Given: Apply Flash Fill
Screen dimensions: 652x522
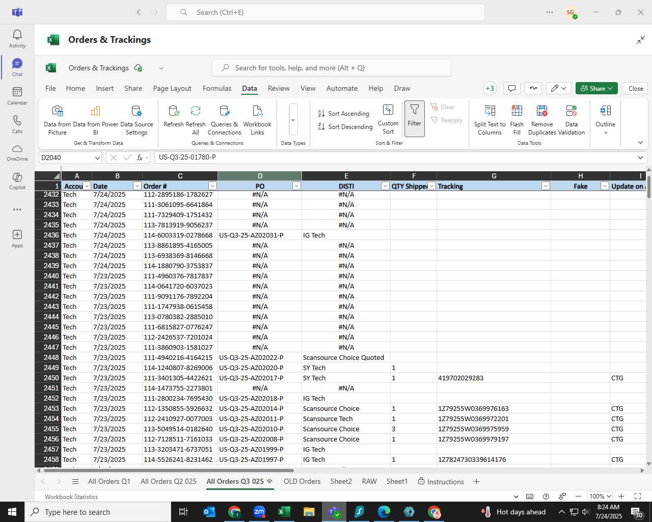Looking at the screenshot, I should [517, 120].
